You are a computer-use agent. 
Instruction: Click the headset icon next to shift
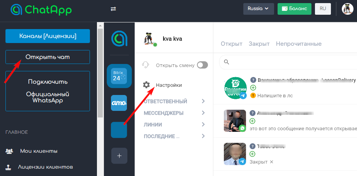pyautogui.click(x=146, y=65)
